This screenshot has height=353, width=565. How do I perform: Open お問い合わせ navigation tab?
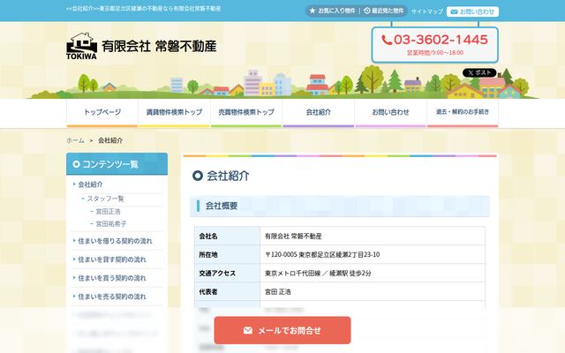(x=390, y=113)
